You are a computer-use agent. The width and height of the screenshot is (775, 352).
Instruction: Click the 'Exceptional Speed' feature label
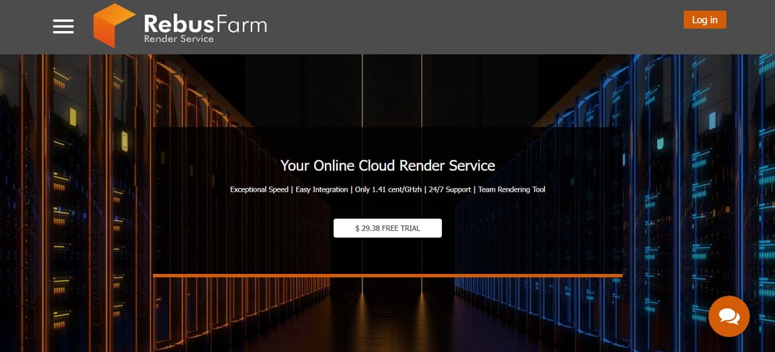click(259, 189)
